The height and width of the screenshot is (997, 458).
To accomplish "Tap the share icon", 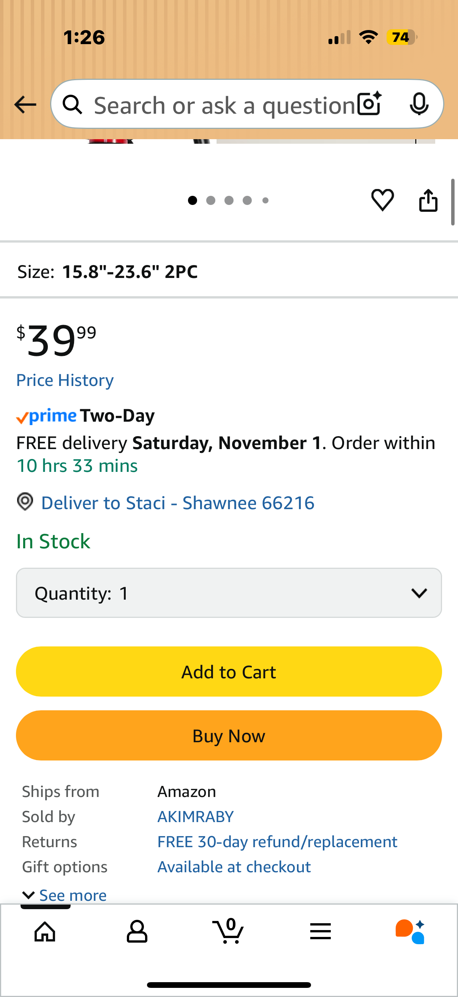I will pyautogui.click(x=428, y=200).
